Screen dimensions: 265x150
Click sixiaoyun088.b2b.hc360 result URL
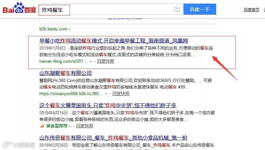[71, 93]
